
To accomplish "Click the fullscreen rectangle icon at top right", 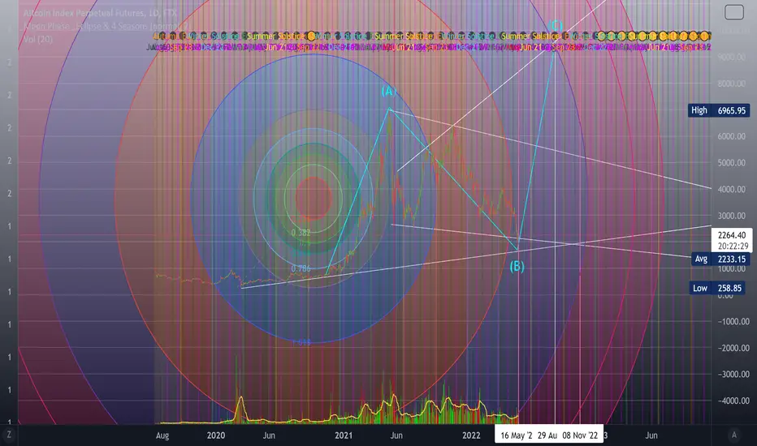I will [x=733, y=12].
